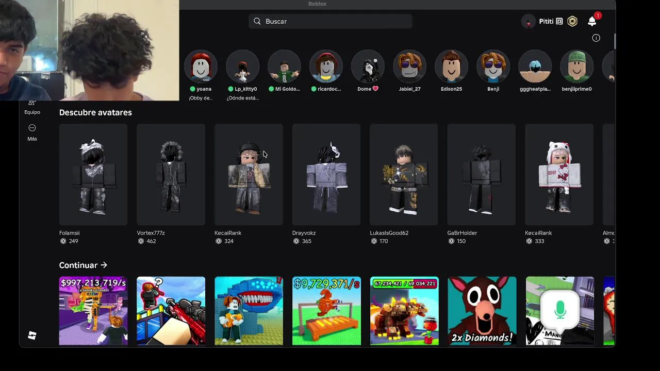Open the $997,213,719/s game thumbnail
660x371 pixels.
93,311
